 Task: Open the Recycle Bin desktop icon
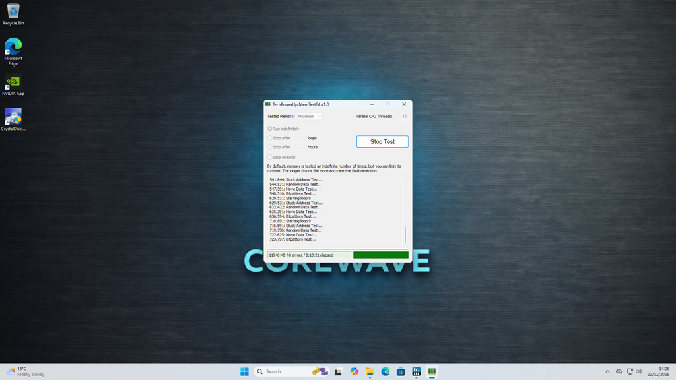[x=13, y=12]
